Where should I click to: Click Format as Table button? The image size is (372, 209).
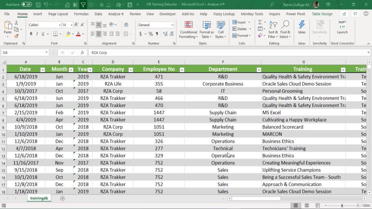coord(207,30)
